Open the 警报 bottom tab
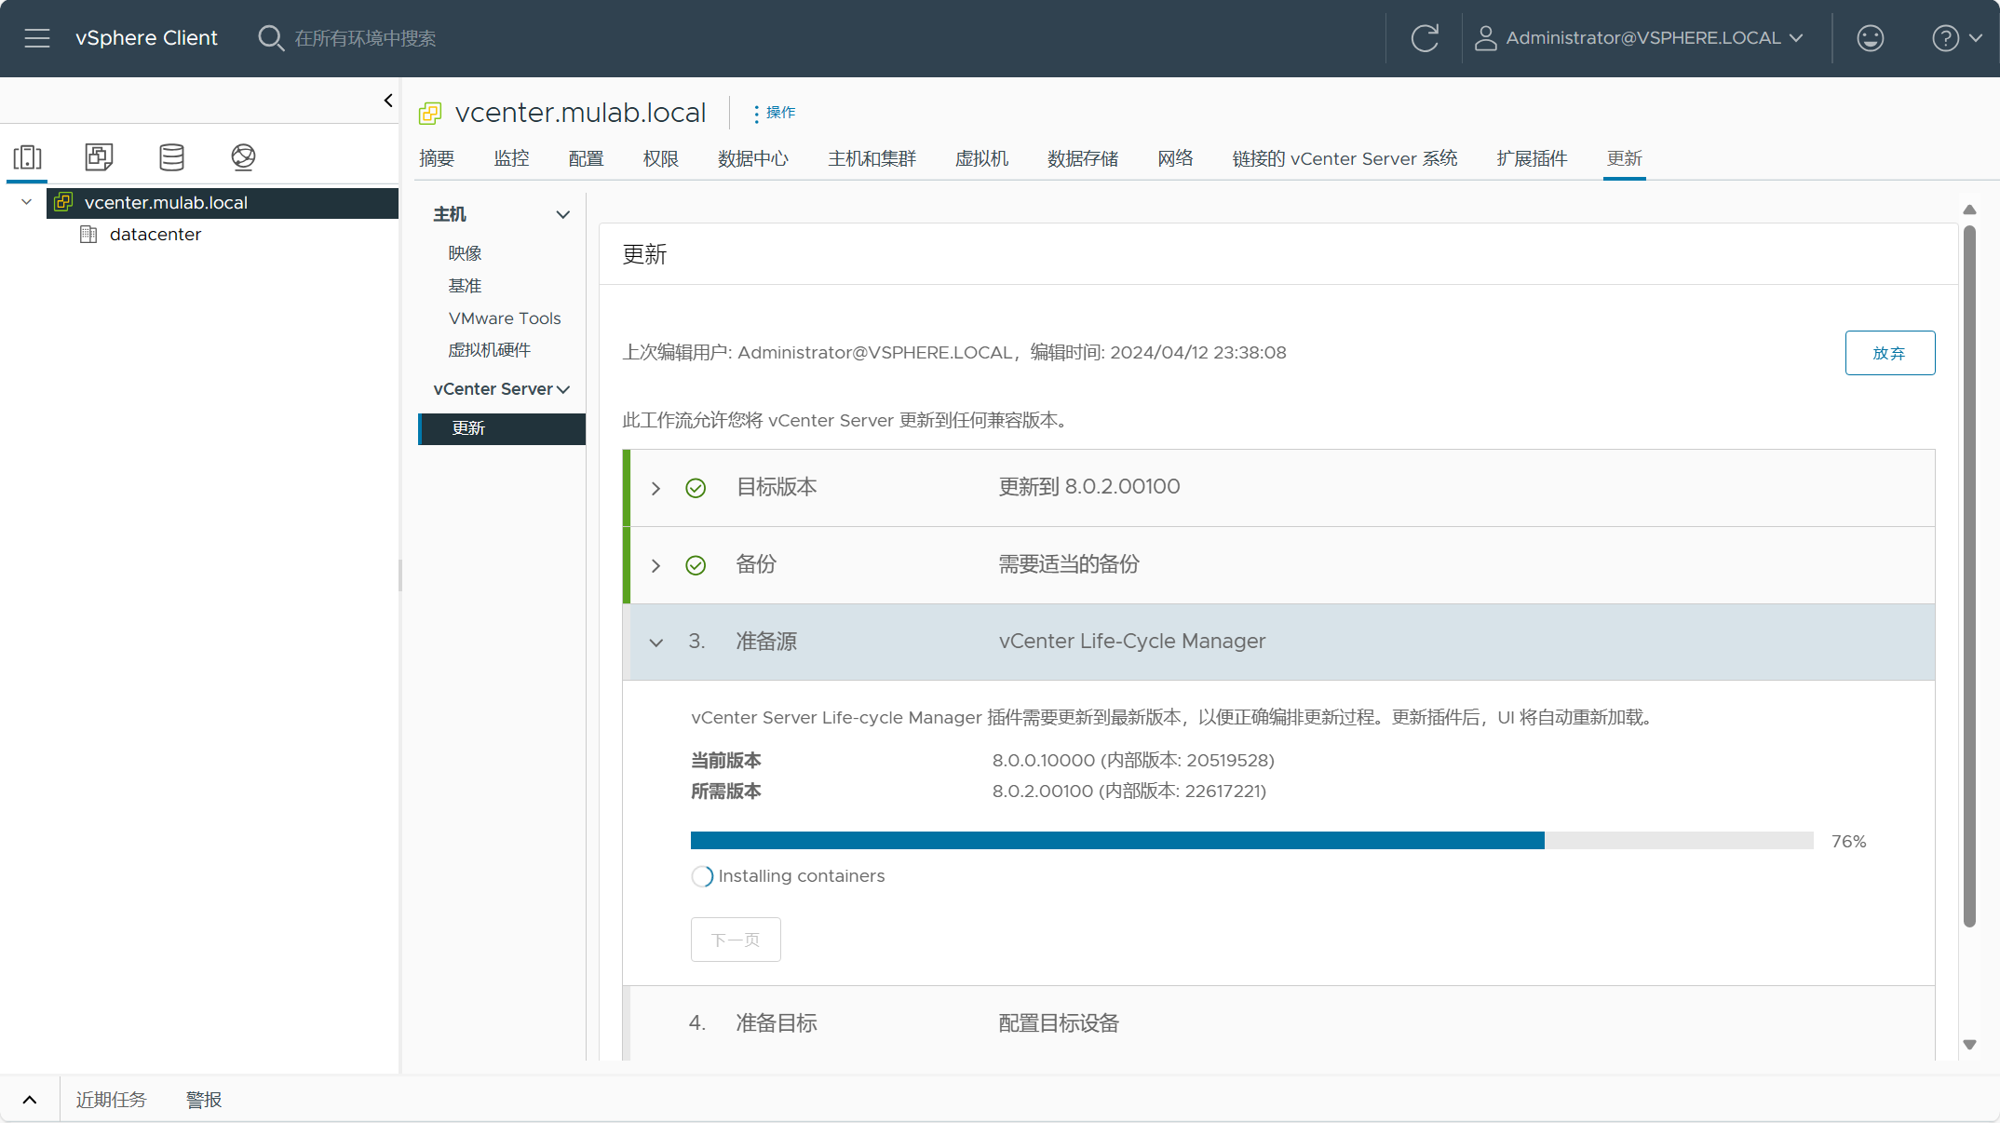 (x=204, y=1100)
